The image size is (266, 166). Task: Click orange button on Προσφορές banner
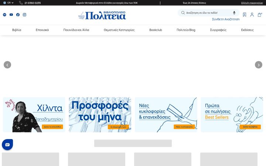click(x=118, y=127)
